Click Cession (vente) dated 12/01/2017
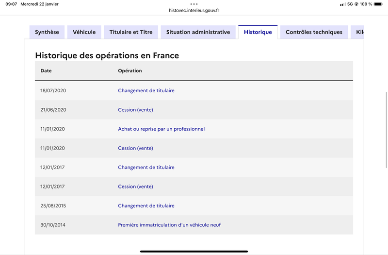The height and width of the screenshot is (255, 388). (x=135, y=187)
